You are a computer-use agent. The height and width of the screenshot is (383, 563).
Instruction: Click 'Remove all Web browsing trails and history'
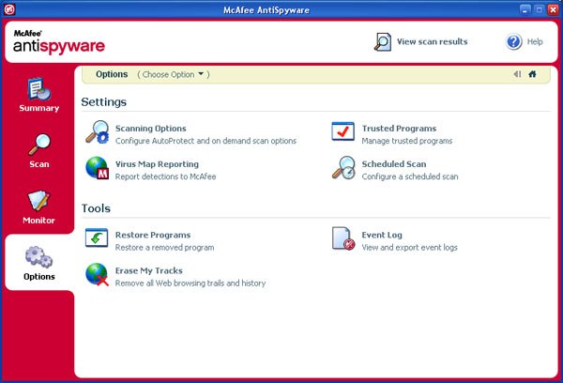point(190,283)
